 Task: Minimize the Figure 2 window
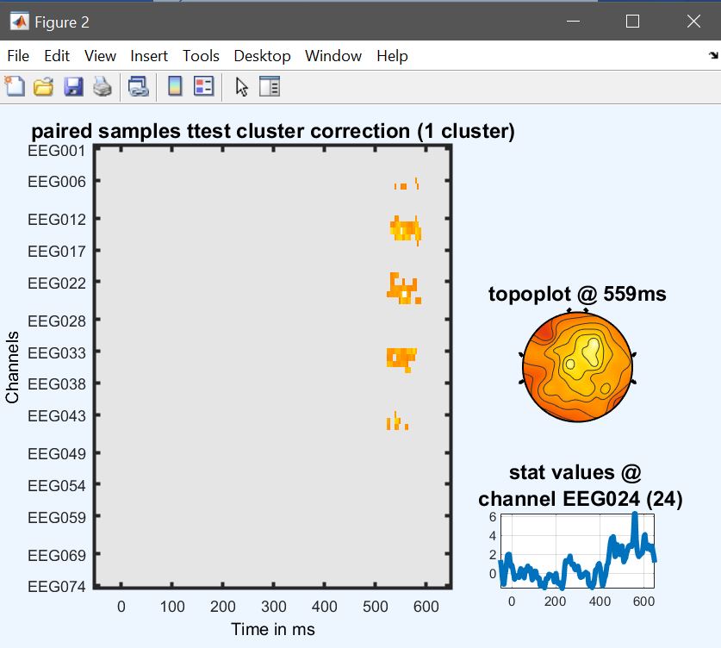(x=573, y=22)
